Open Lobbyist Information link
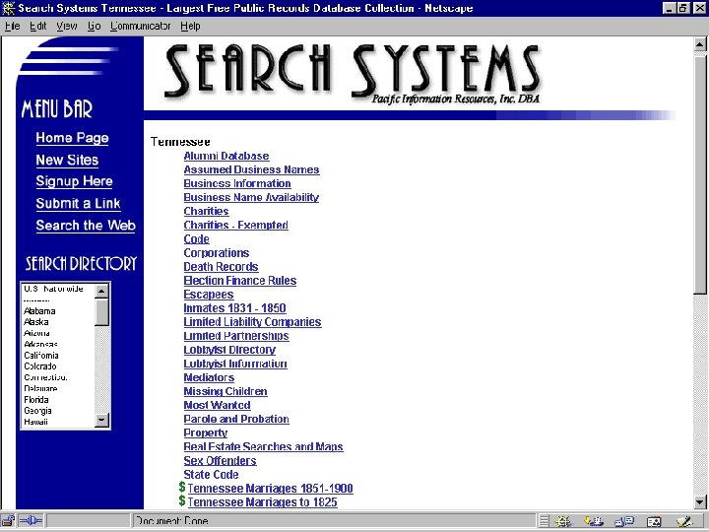The height and width of the screenshot is (532, 709). 235,364
